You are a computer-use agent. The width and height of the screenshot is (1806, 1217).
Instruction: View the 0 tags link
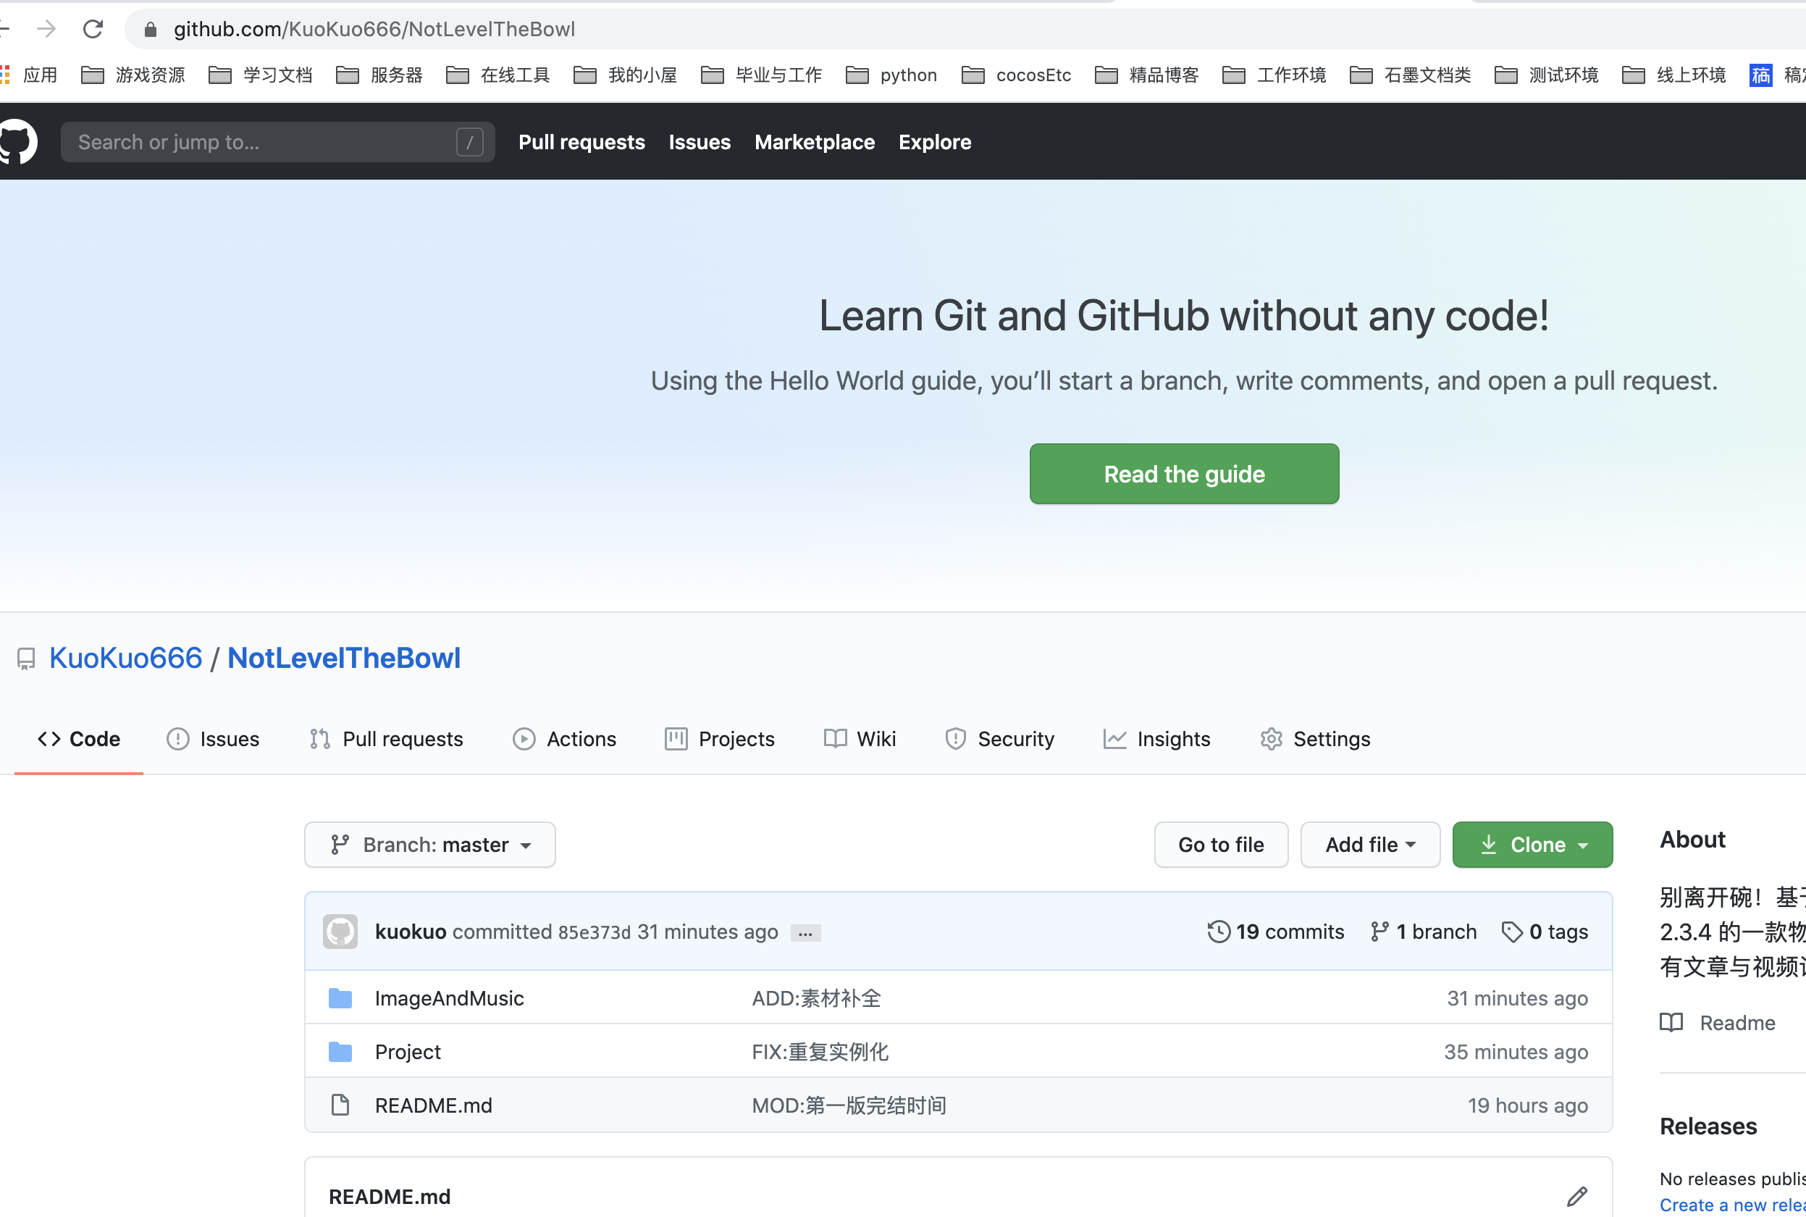point(1545,932)
